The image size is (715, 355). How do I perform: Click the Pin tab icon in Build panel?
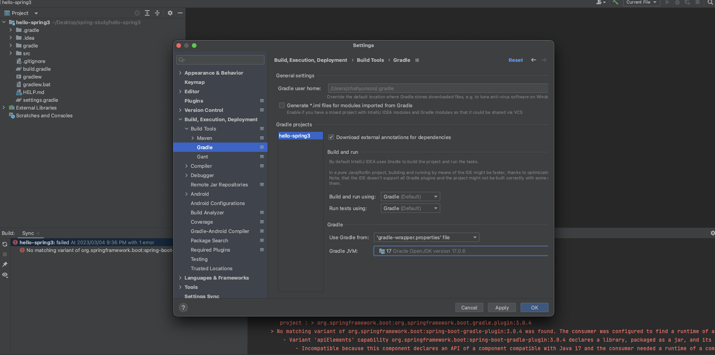coord(5,264)
